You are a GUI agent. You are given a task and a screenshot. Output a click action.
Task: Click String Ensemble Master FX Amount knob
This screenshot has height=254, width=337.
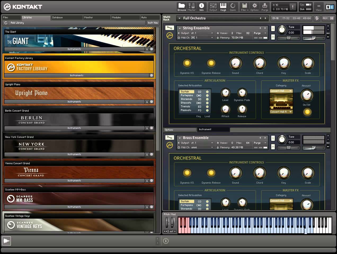(307, 95)
